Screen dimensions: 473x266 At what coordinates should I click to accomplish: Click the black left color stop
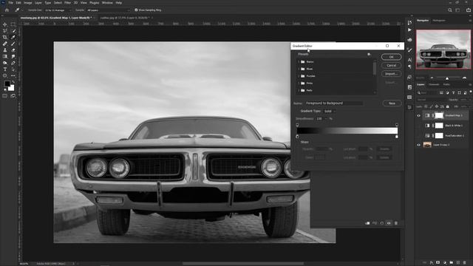pos(297,137)
